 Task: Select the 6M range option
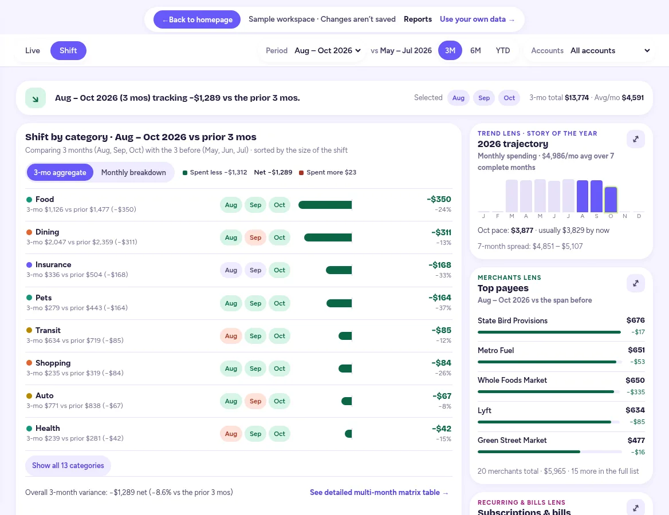click(x=475, y=51)
